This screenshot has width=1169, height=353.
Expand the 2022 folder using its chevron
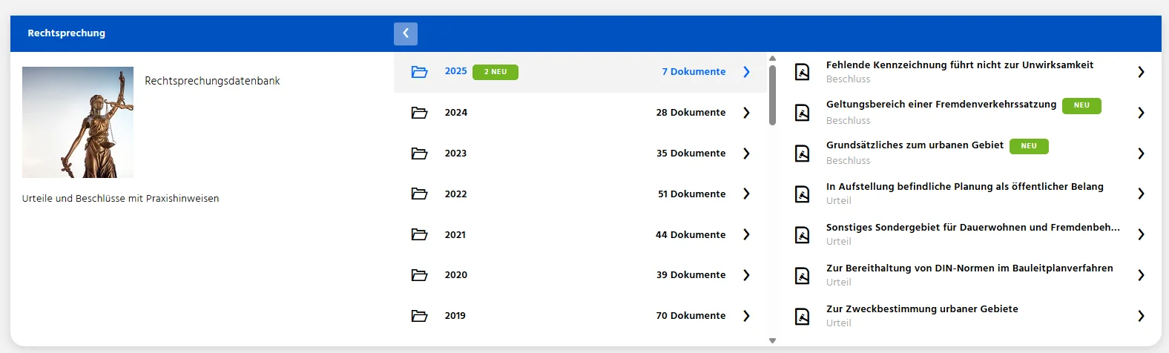tap(746, 194)
